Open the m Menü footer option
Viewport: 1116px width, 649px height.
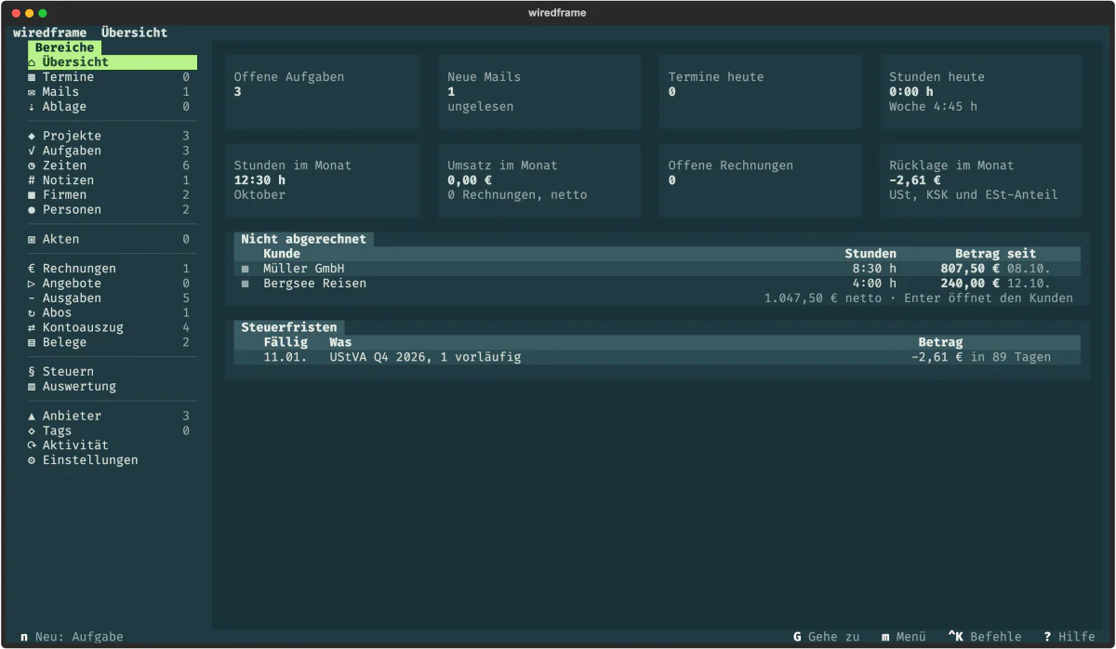(x=903, y=637)
